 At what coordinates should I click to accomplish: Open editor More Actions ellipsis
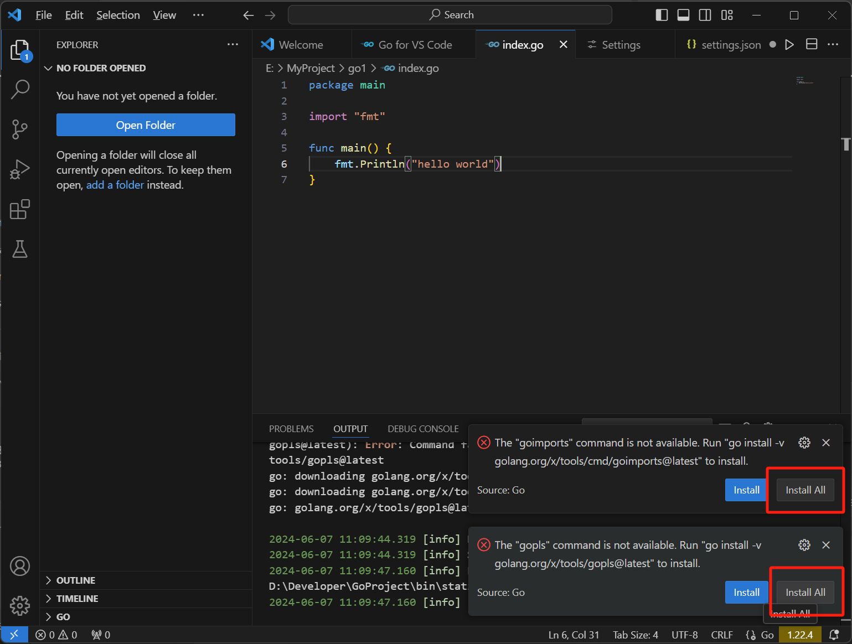coord(833,44)
